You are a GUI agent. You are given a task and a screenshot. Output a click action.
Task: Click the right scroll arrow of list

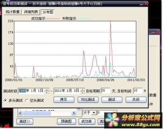click(74, 113)
